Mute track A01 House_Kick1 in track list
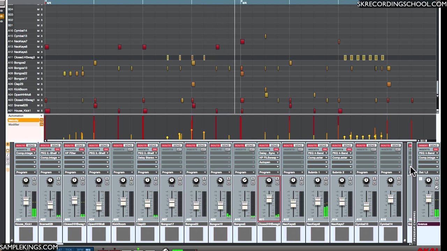The width and height of the screenshot is (447, 251). (x=38, y=111)
